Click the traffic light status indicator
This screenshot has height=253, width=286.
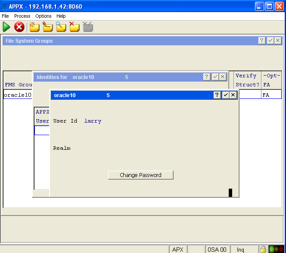[x=276, y=249]
